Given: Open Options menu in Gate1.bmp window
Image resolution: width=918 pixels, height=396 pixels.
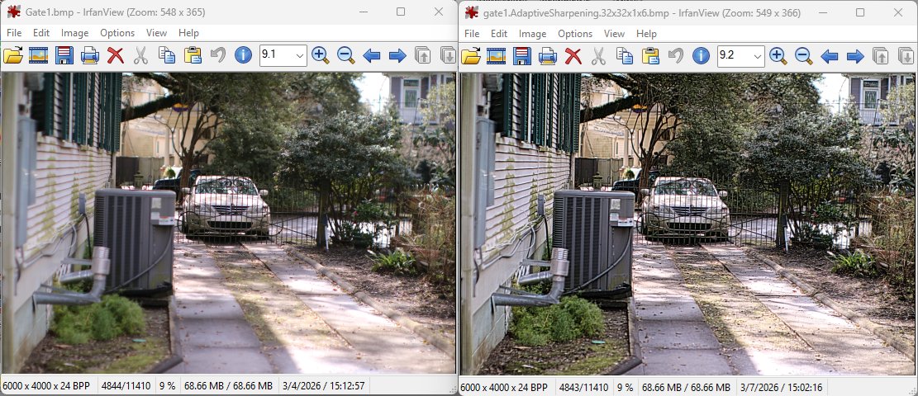Looking at the screenshot, I should [x=117, y=33].
